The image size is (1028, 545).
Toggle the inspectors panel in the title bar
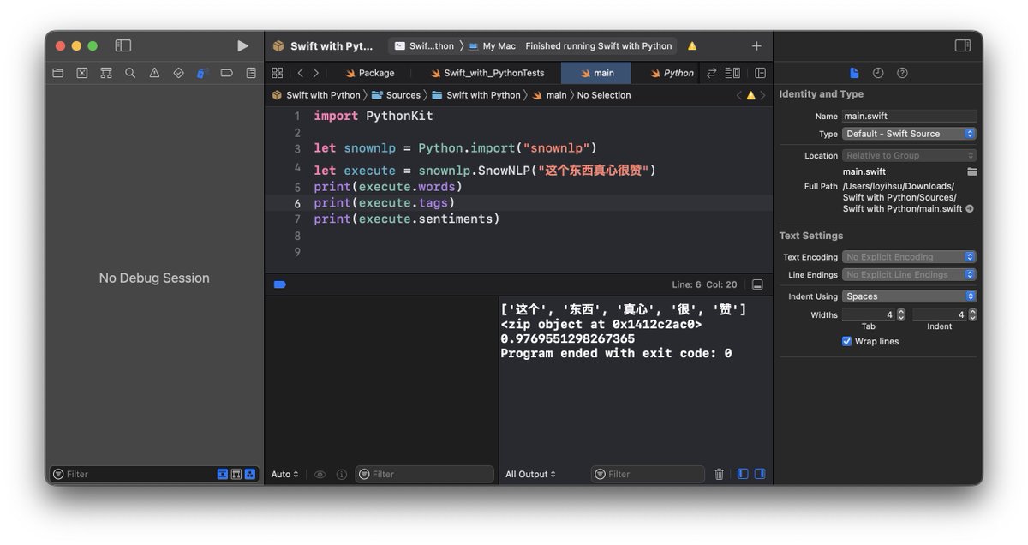963,45
